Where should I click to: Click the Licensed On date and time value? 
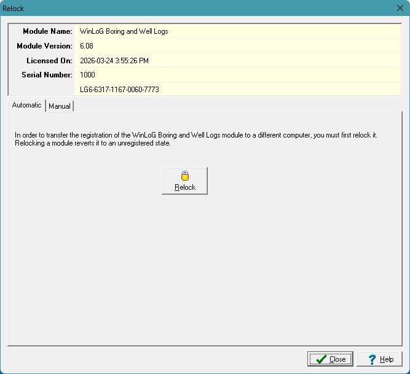[x=114, y=61]
